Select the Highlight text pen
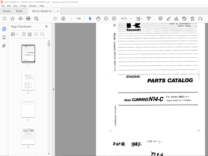208x156 pixels. 168,18
